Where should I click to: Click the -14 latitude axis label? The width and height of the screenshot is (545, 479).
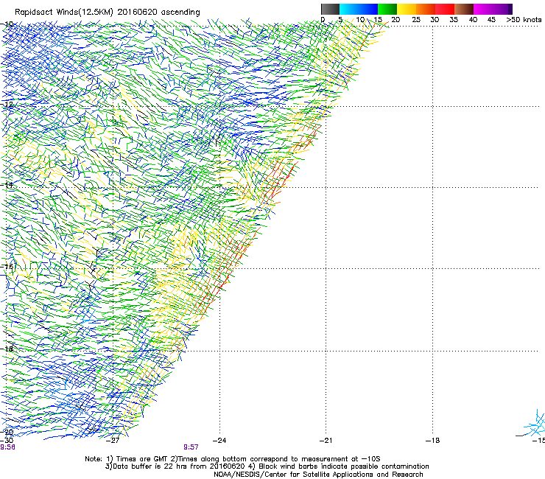7,185
